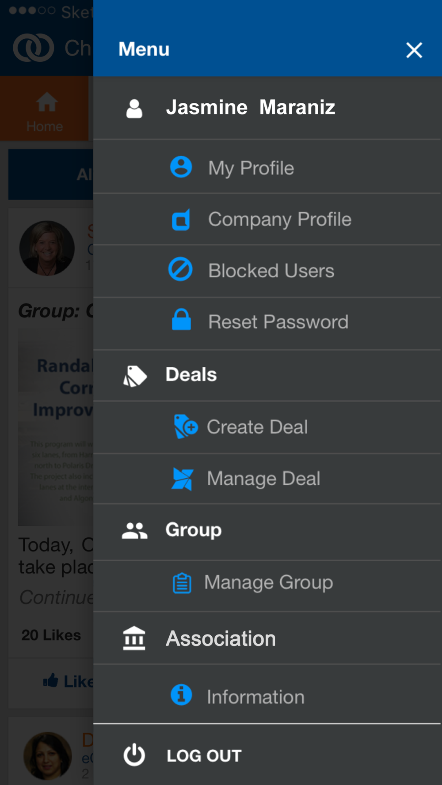Image resolution: width=442 pixels, height=785 pixels.
Task: Open the My Profile menu item
Action: [251, 168]
